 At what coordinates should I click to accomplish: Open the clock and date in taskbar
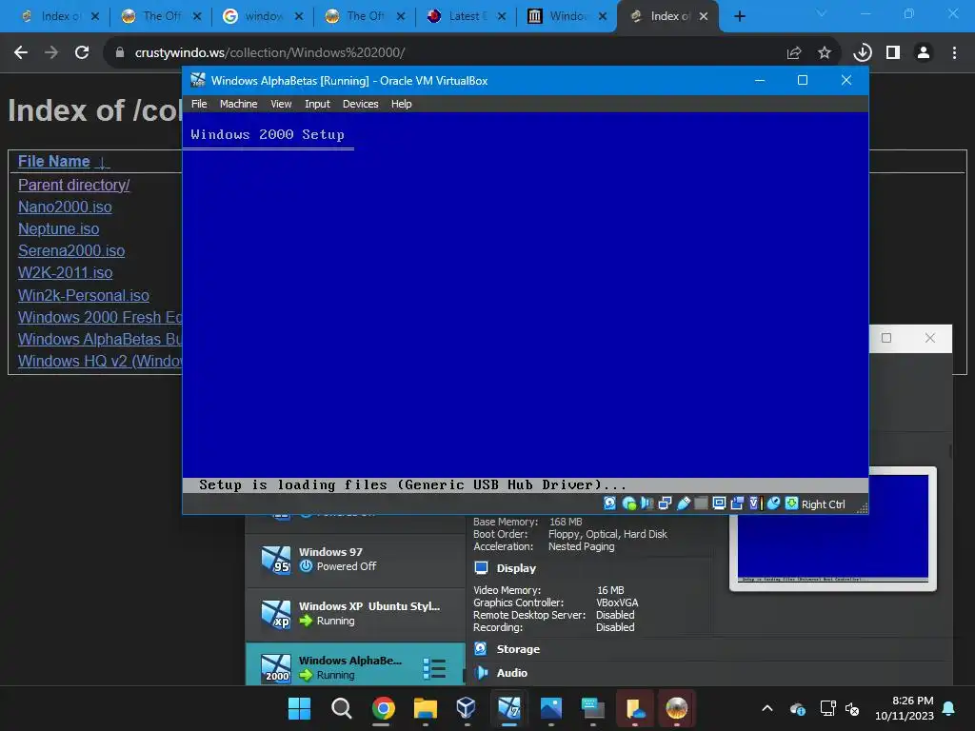coord(905,708)
